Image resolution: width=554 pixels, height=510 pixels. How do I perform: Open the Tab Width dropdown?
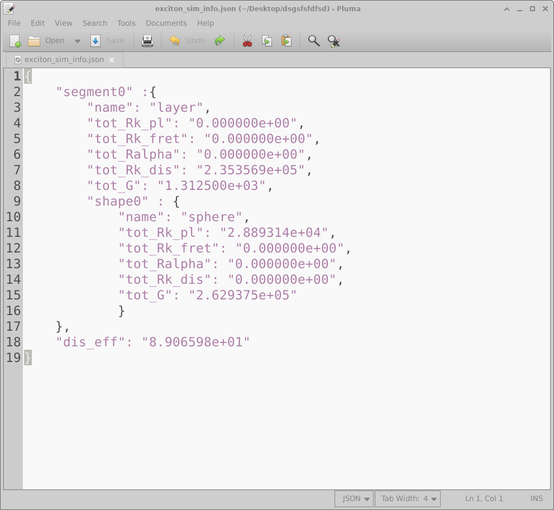click(408, 498)
